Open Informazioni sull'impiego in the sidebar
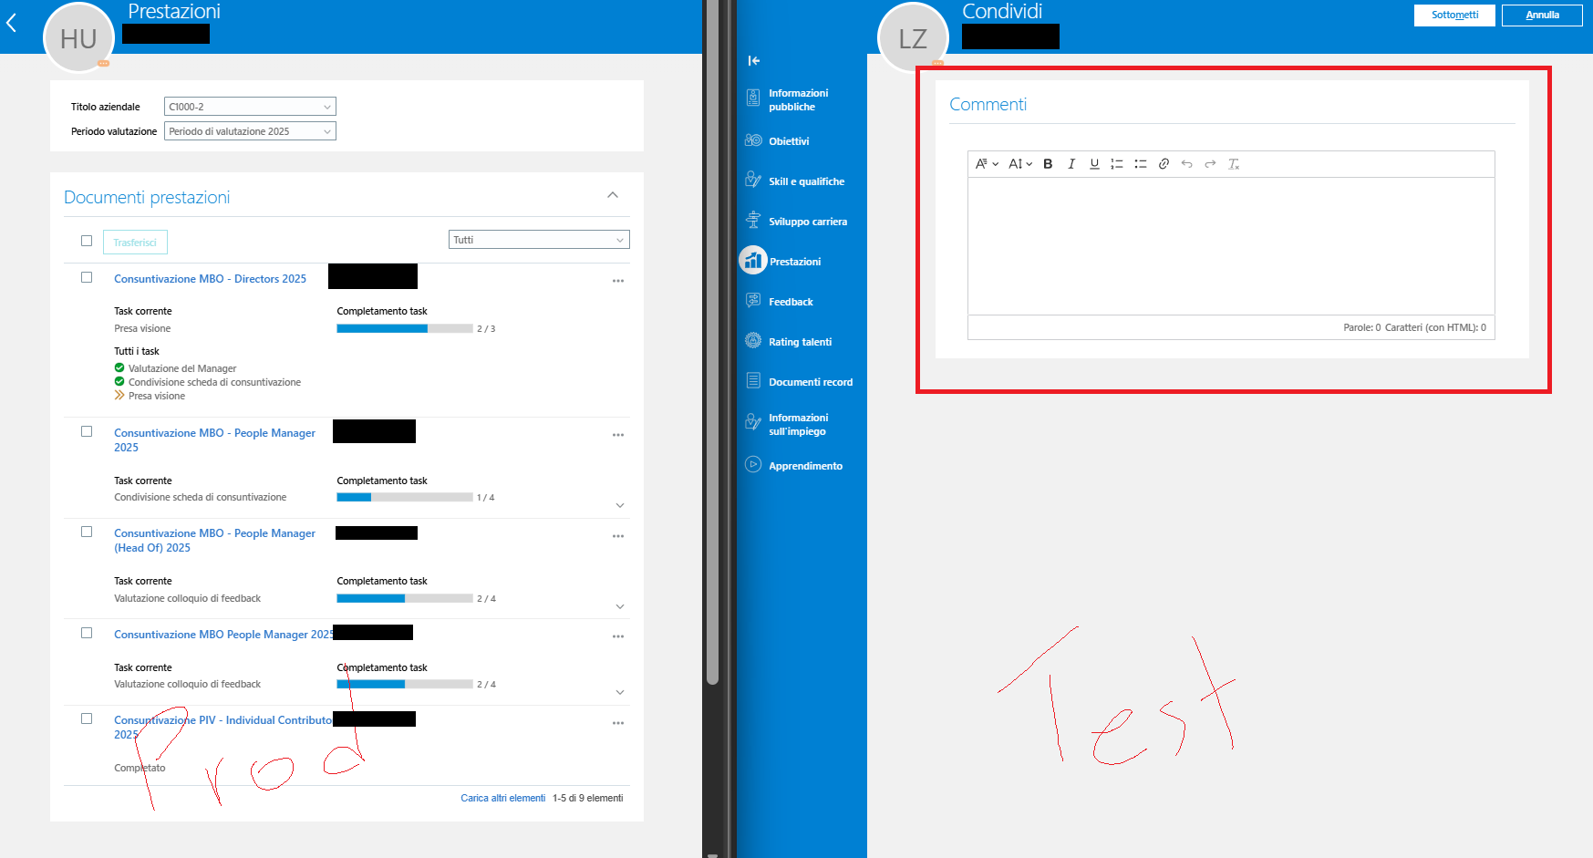Image resolution: width=1593 pixels, height=858 pixels. pyautogui.click(x=787, y=424)
